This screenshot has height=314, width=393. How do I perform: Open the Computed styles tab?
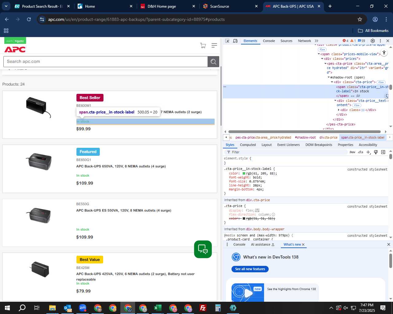248,145
